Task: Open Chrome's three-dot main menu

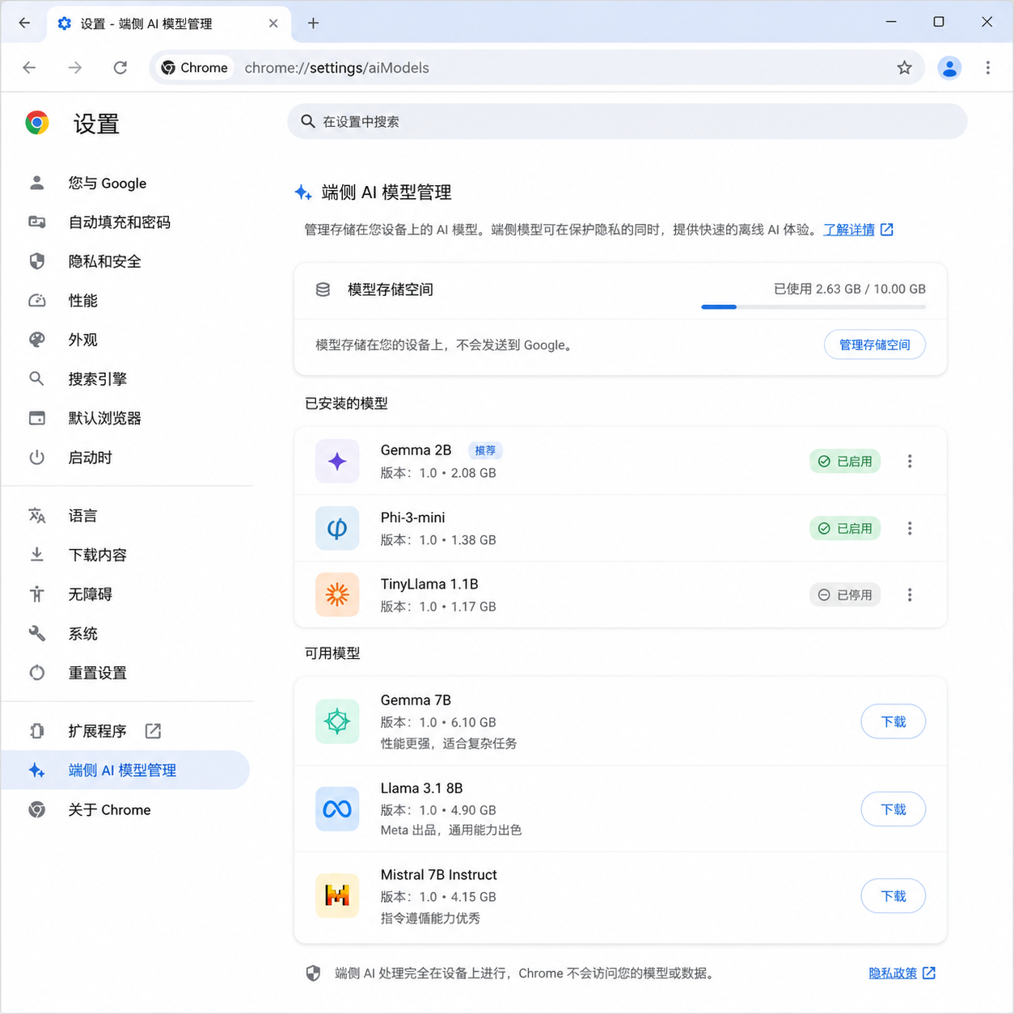Action: pyautogui.click(x=987, y=68)
